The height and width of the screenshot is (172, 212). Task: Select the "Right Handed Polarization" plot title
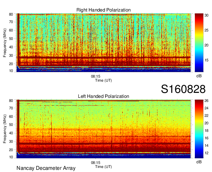(104, 10)
